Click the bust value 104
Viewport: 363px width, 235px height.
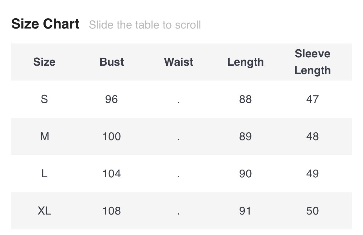(x=112, y=174)
